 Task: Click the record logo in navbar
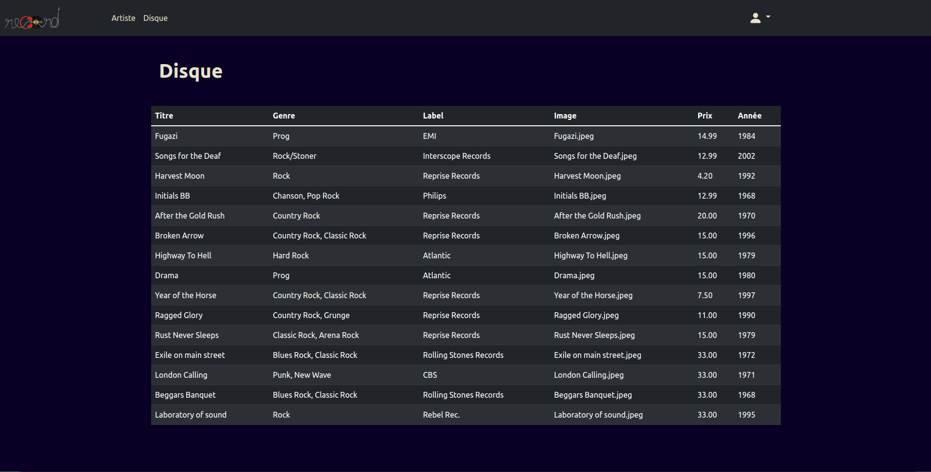point(32,18)
